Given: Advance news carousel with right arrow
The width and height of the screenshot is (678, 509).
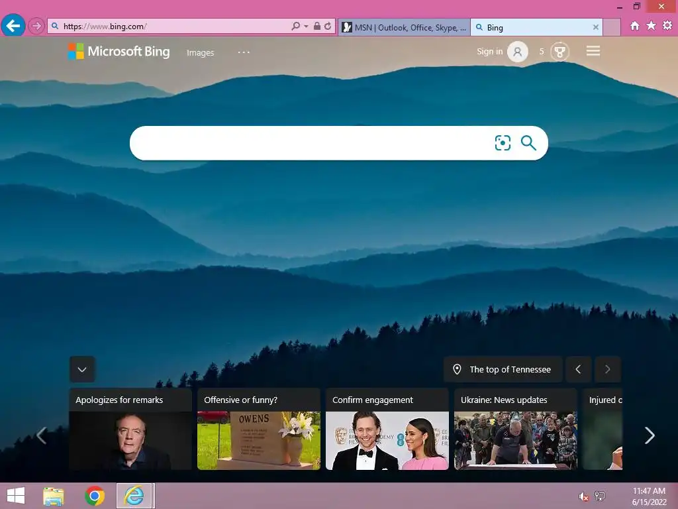Looking at the screenshot, I should 650,435.
